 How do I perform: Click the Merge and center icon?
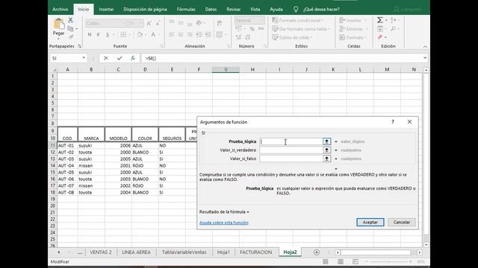click(x=220, y=34)
